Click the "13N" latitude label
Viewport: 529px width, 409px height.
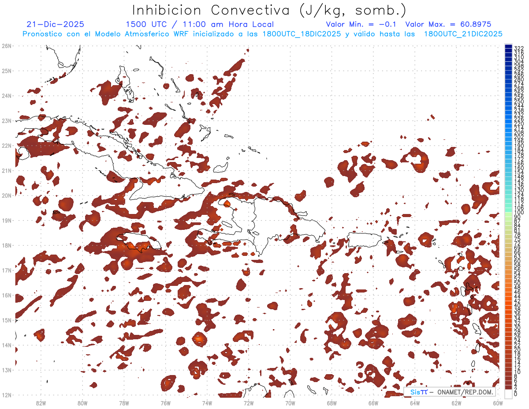(7, 370)
